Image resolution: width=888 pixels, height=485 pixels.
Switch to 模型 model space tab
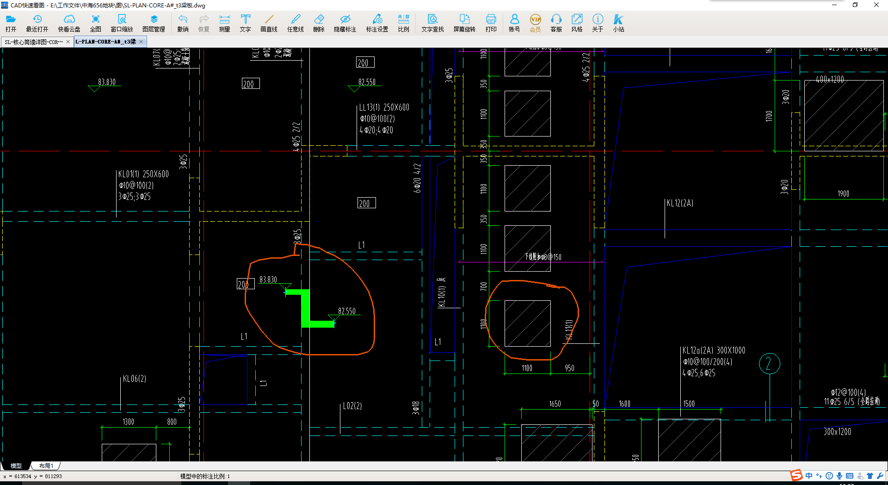[x=16, y=466]
